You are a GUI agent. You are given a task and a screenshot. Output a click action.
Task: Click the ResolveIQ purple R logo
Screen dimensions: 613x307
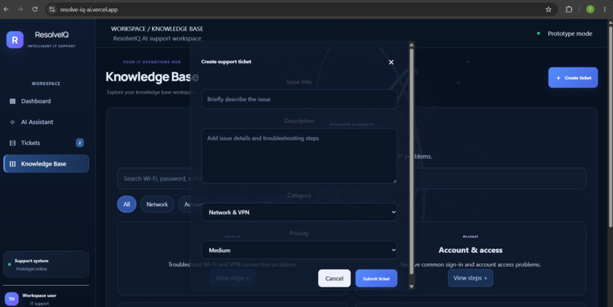(x=15, y=40)
